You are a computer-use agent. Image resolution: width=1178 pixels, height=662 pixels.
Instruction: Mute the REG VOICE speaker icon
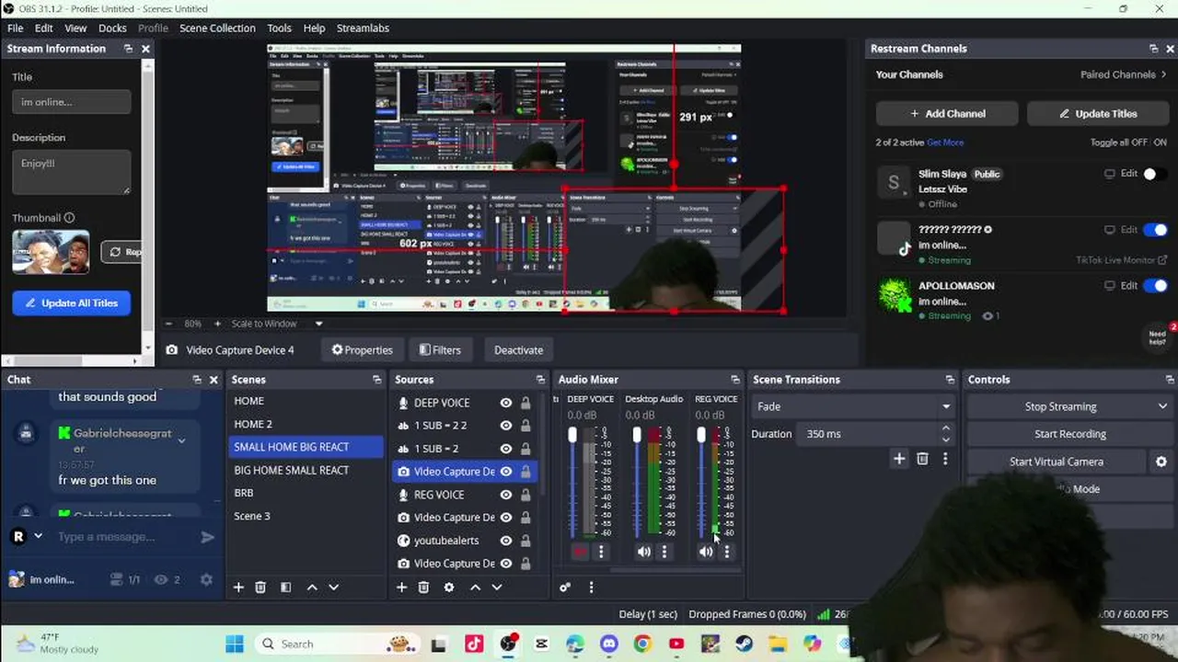click(x=706, y=552)
